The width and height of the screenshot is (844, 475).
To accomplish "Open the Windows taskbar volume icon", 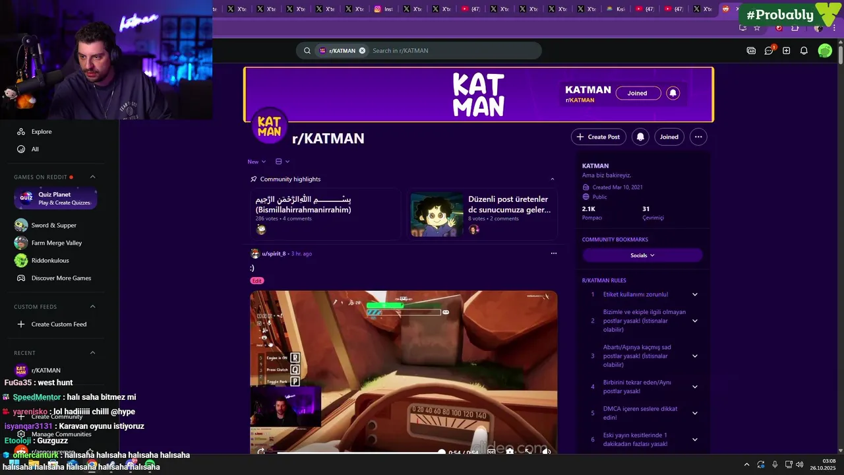I will pyautogui.click(x=799, y=464).
